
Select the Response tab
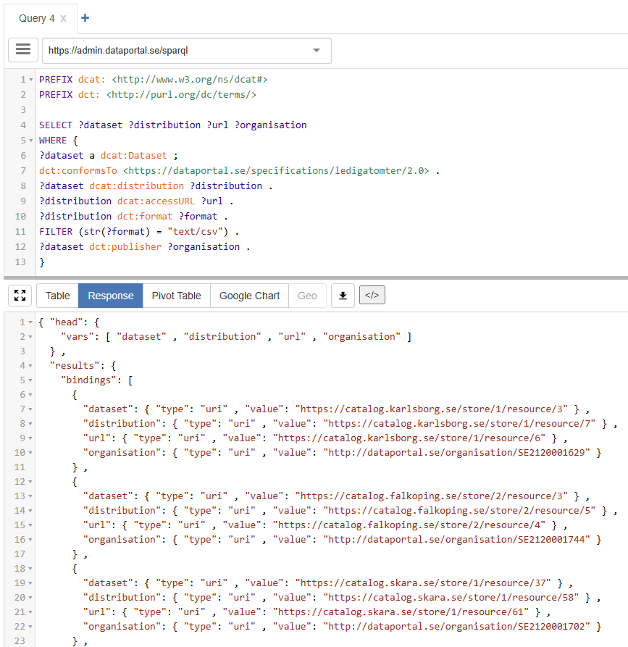tap(110, 295)
